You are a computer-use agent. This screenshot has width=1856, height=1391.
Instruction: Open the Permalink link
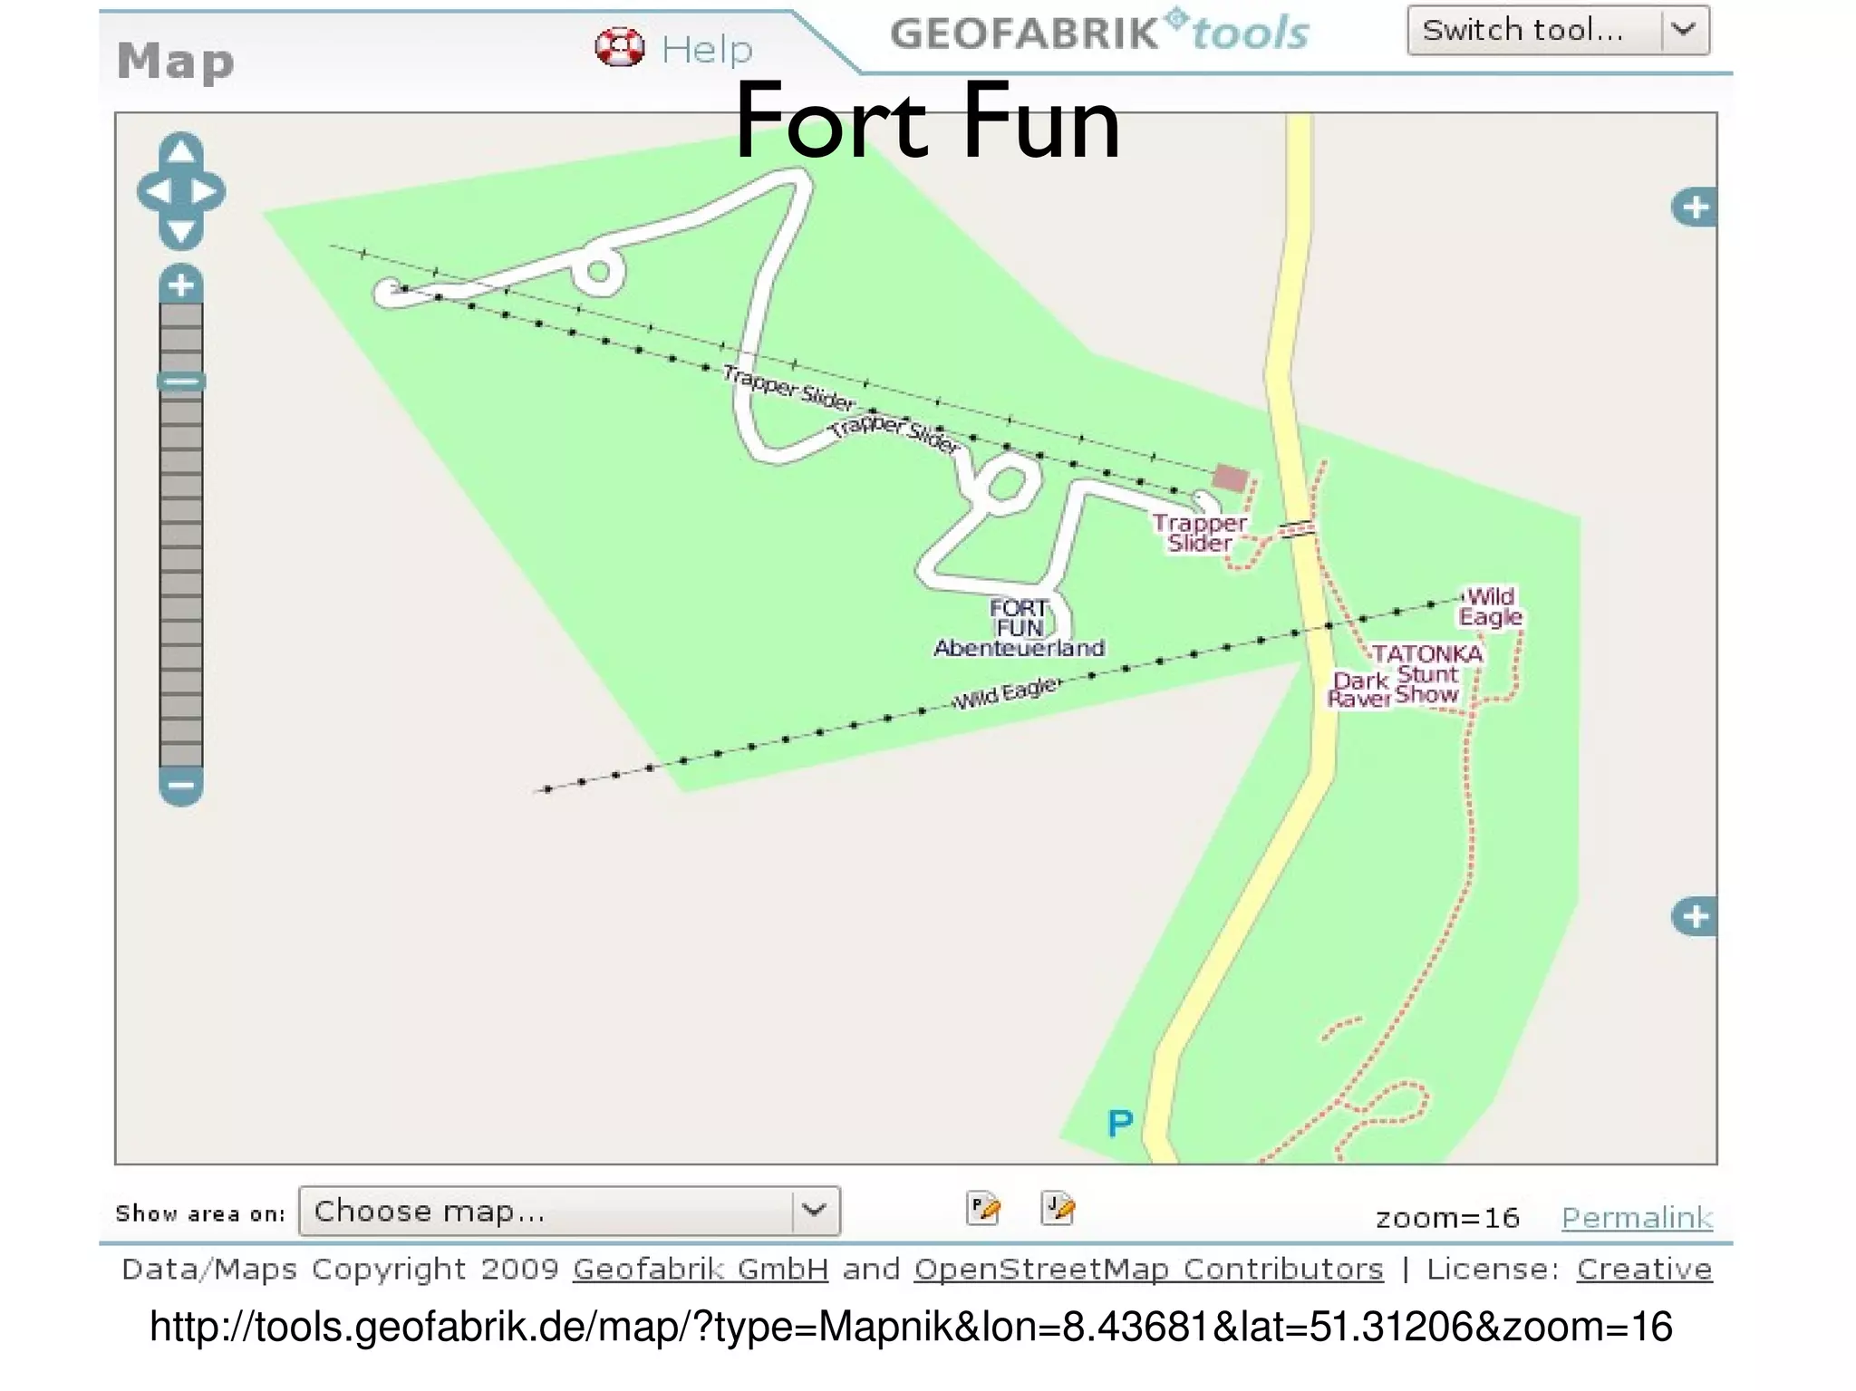tap(1637, 1217)
